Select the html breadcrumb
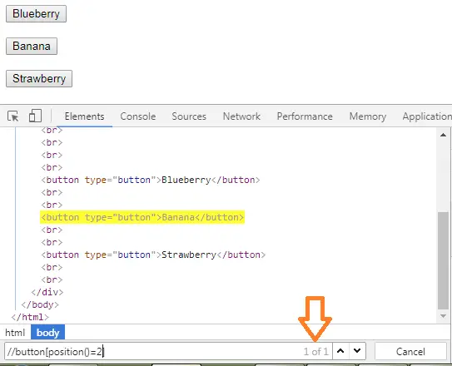Screen dimensions: 452x366 pos(15,333)
